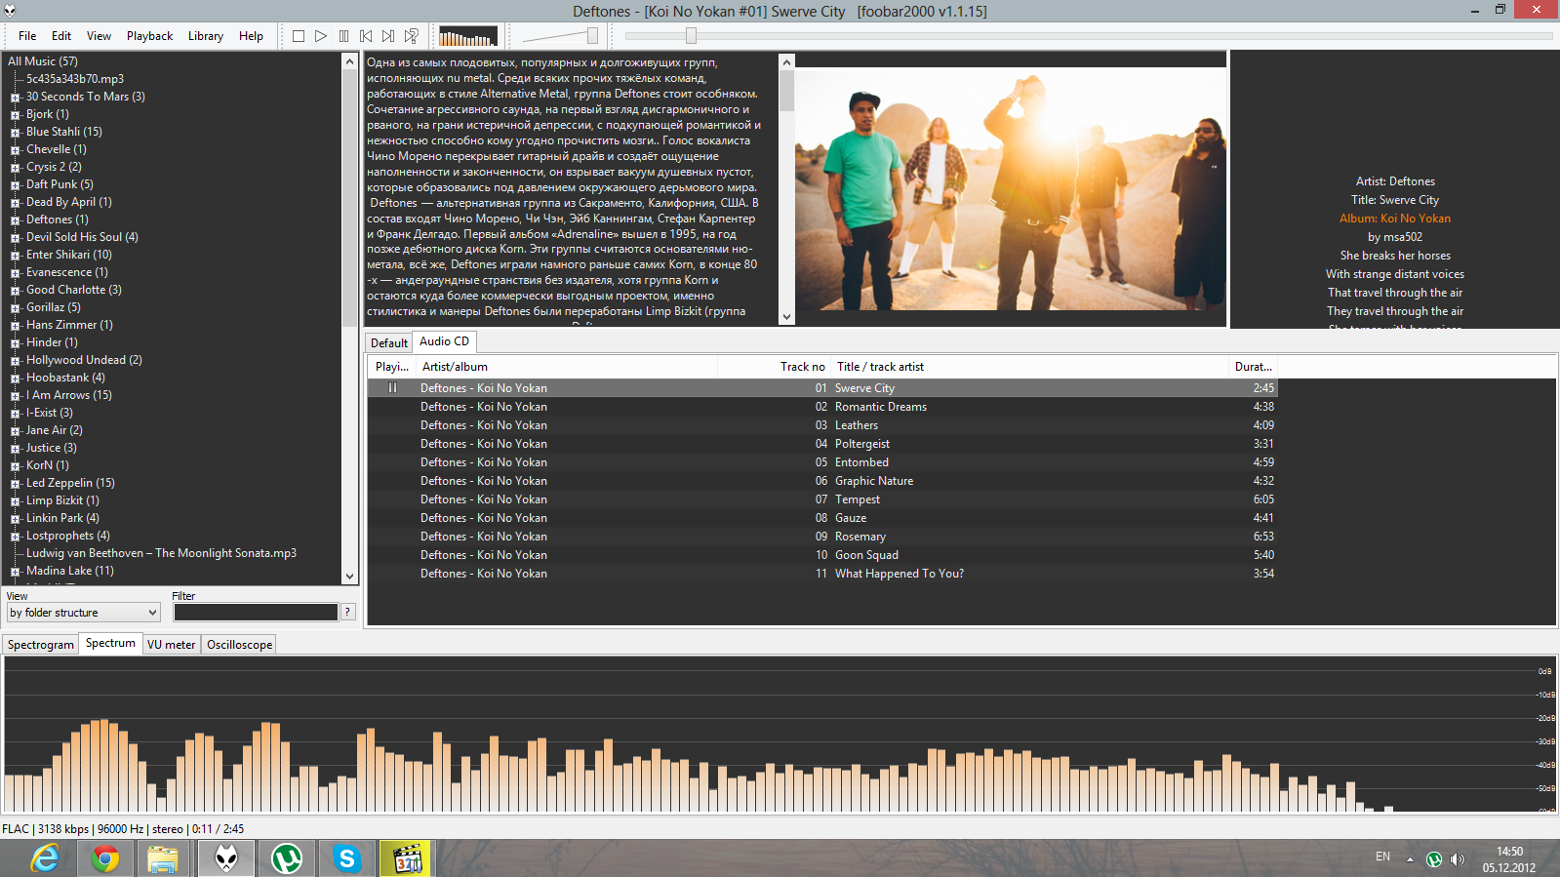The image size is (1560, 877).
Task: Open the View menu
Action: click(99, 36)
